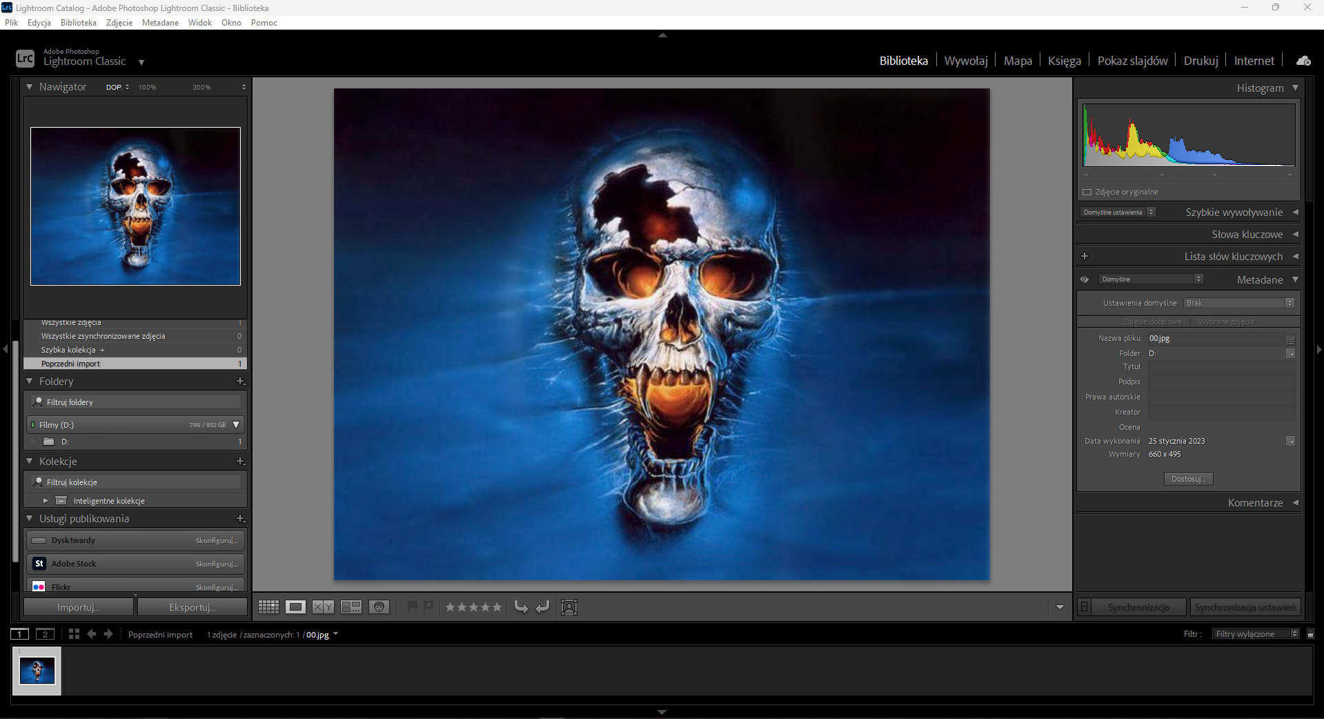Collapse the Nawigator panel

(30, 87)
